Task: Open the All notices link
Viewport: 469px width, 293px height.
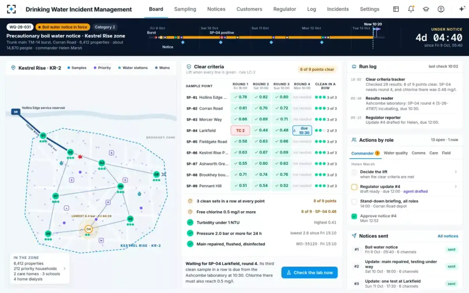Action: click(x=448, y=236)
